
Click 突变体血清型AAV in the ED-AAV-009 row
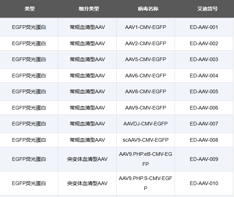87,159
